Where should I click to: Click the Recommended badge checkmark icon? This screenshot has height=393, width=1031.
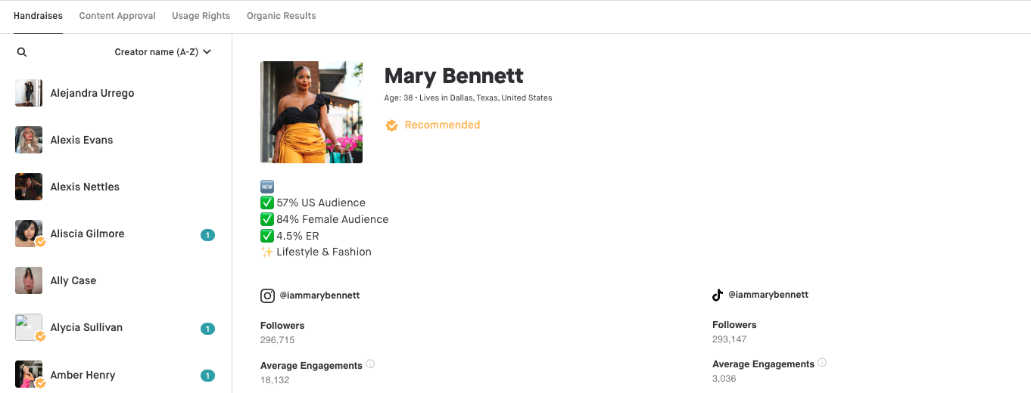pos(391,125)
